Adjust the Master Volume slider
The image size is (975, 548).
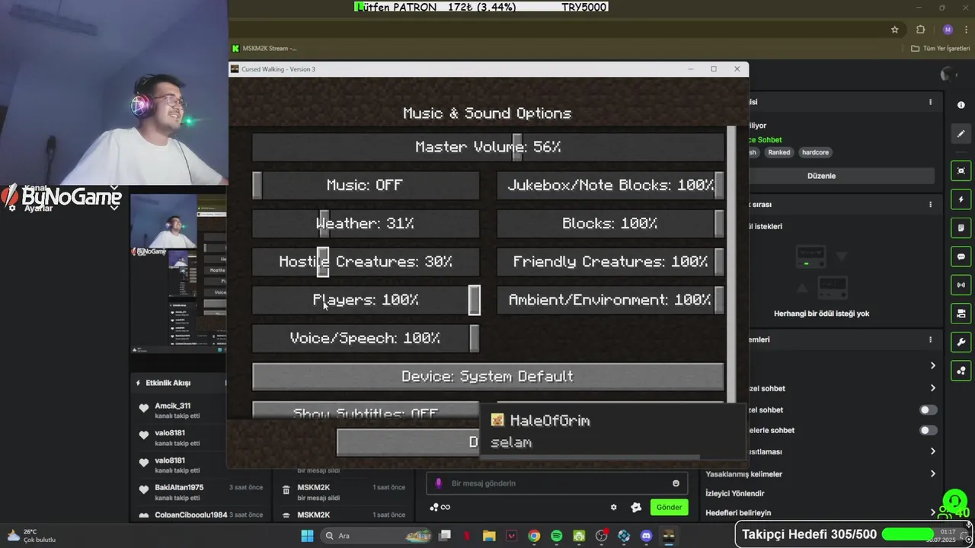pyautogui.click(x=487, y=147)
